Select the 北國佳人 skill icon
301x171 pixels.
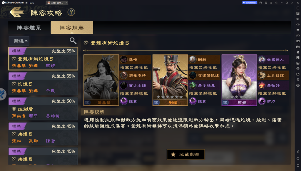click(x=262, y=59)
